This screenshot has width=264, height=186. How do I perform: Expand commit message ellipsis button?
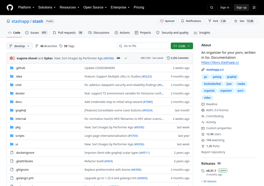118,58
